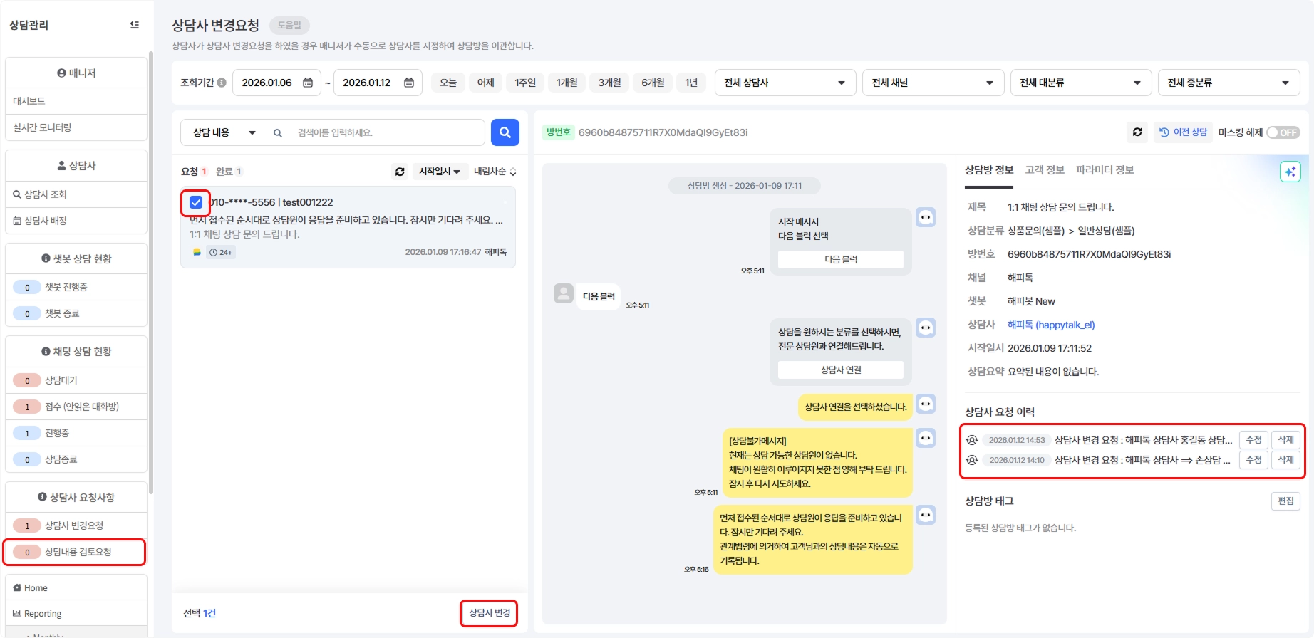Click the blue search magnifier button
Viewport: 1314px width, 638px height.
(505, 132)
